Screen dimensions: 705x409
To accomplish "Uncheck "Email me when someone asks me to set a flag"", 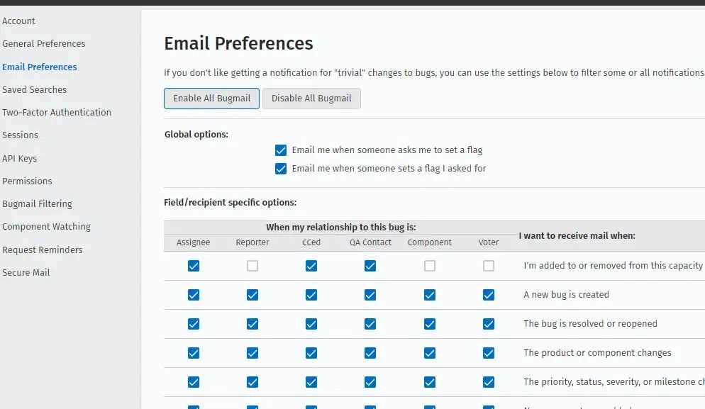I will [281, 150].
